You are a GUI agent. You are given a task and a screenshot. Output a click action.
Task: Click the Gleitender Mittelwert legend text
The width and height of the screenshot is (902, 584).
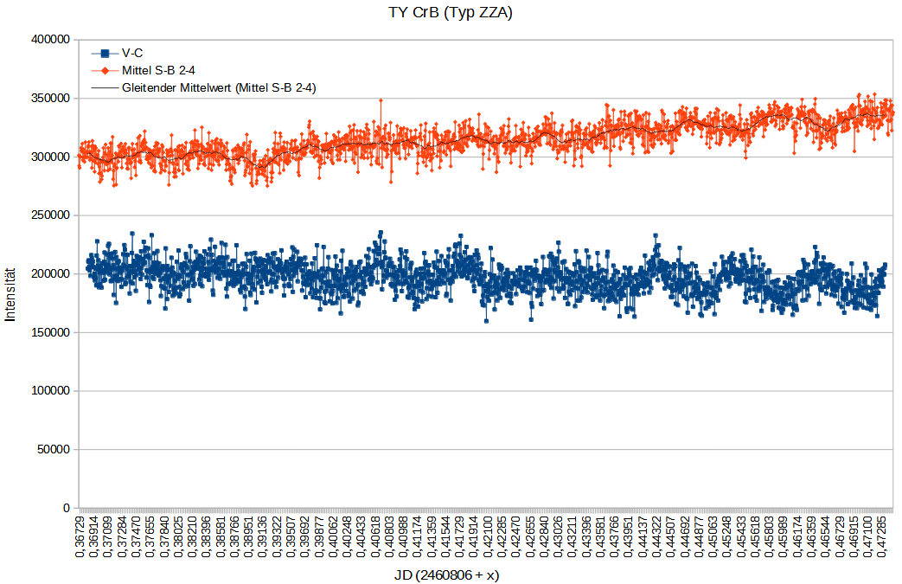pyautogui.click(x=218, y=87)
